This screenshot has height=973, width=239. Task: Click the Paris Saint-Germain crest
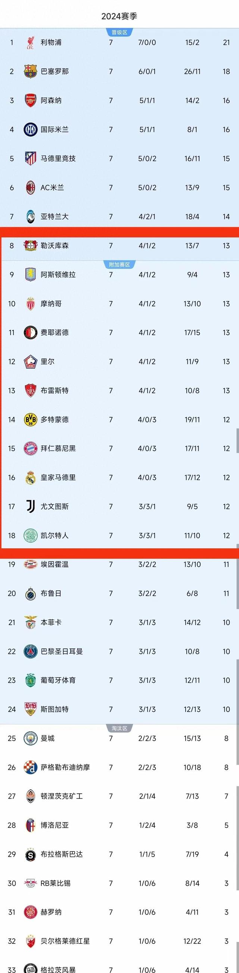pos(30,651)
